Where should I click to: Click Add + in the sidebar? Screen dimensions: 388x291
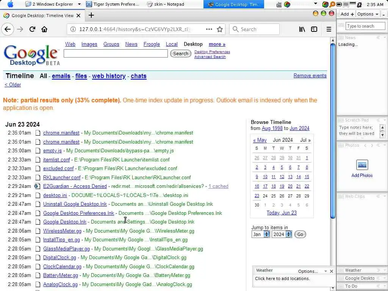(x=347, y=14)
